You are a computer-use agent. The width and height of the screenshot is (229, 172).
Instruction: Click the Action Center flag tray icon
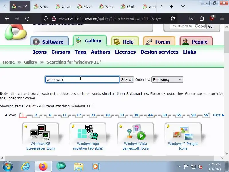[x=186, y=167]
